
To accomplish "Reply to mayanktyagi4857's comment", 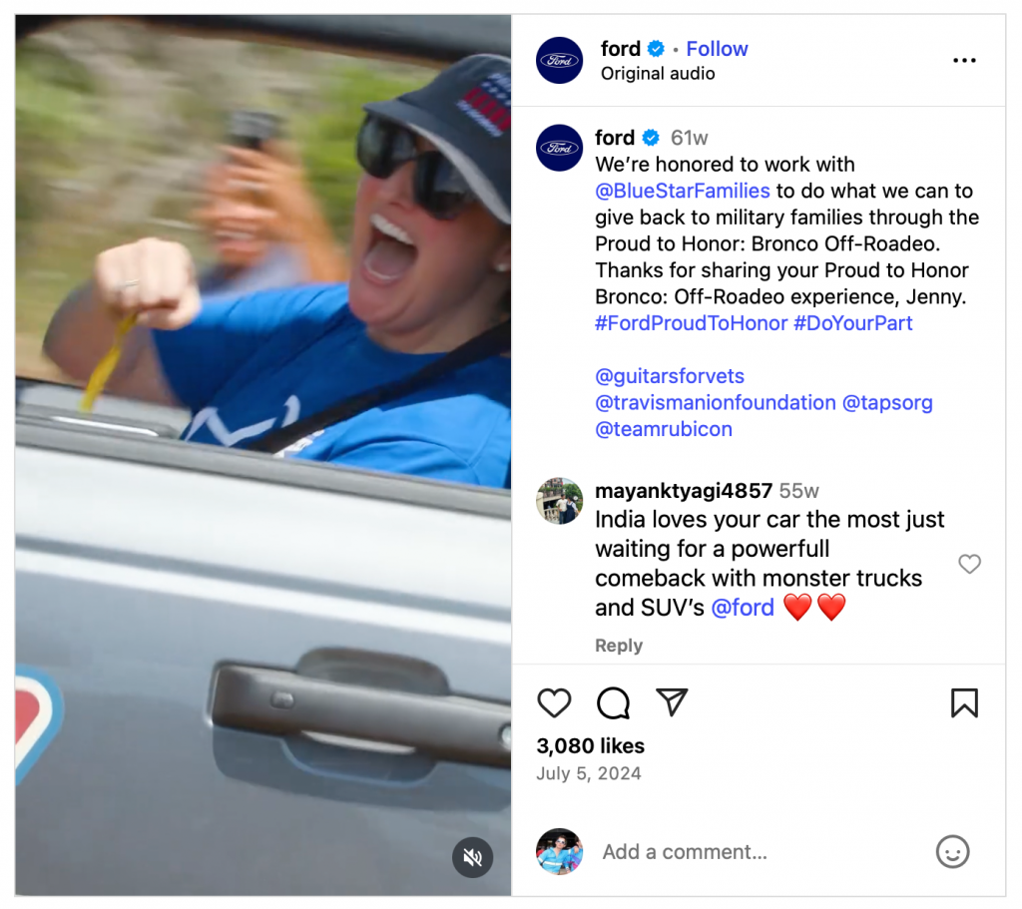I will (x=619, y=646).
